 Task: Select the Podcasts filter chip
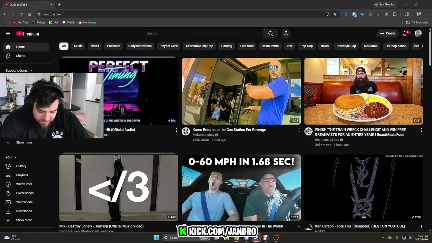pyautogui.click(x=114, y=46)
